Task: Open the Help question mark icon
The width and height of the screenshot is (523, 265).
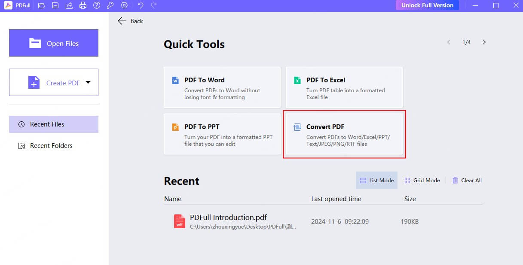Action: pyautogui.click(x=97, y=6)
